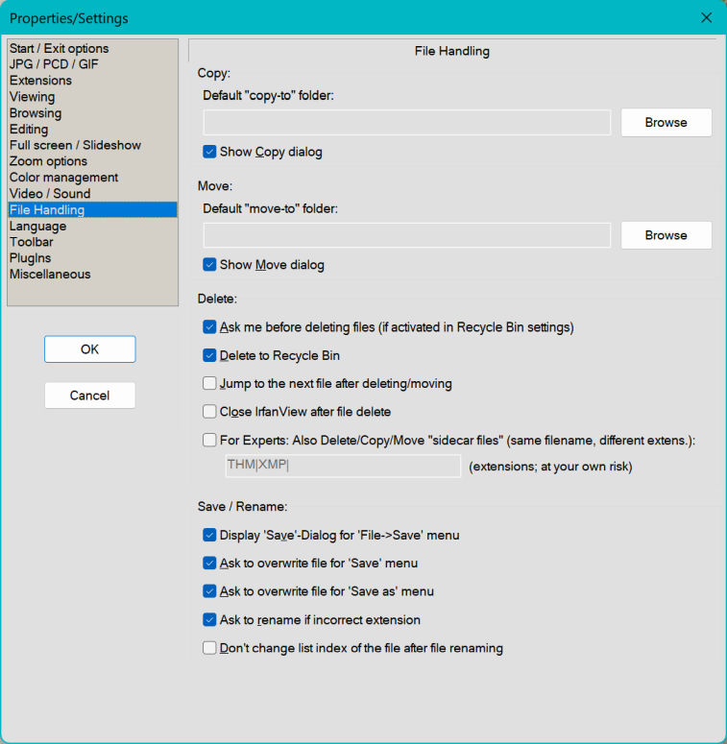Toggle 'Close IrfanView after file delete'
Image resolution: width=727 pixels, height=744 pixels.
coord(210,412)
